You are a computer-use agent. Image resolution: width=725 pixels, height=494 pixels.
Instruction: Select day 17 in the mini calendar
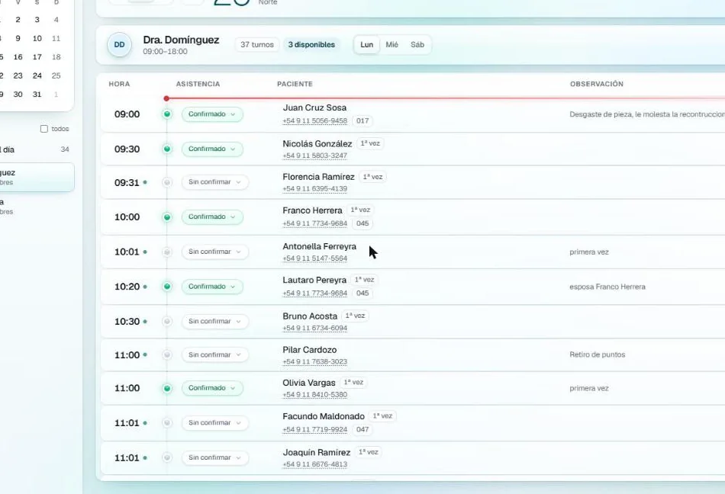[37, 56]
